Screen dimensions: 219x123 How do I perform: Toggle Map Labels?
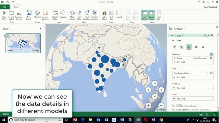[x=72, y=15]
